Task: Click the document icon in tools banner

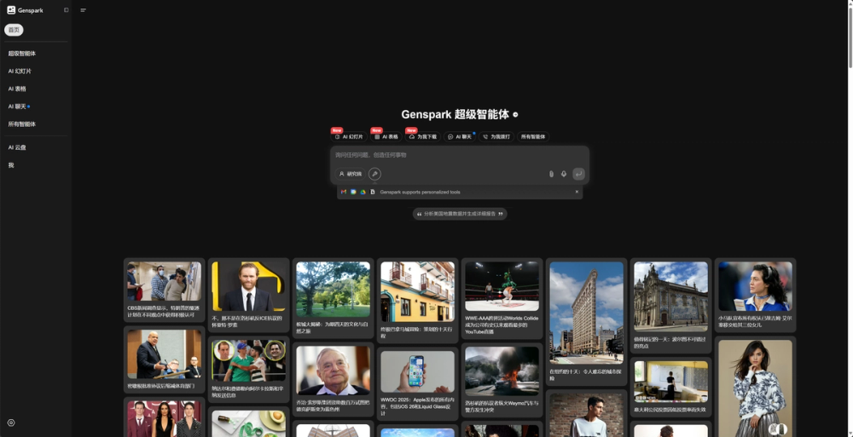Action: coord(373,192)
